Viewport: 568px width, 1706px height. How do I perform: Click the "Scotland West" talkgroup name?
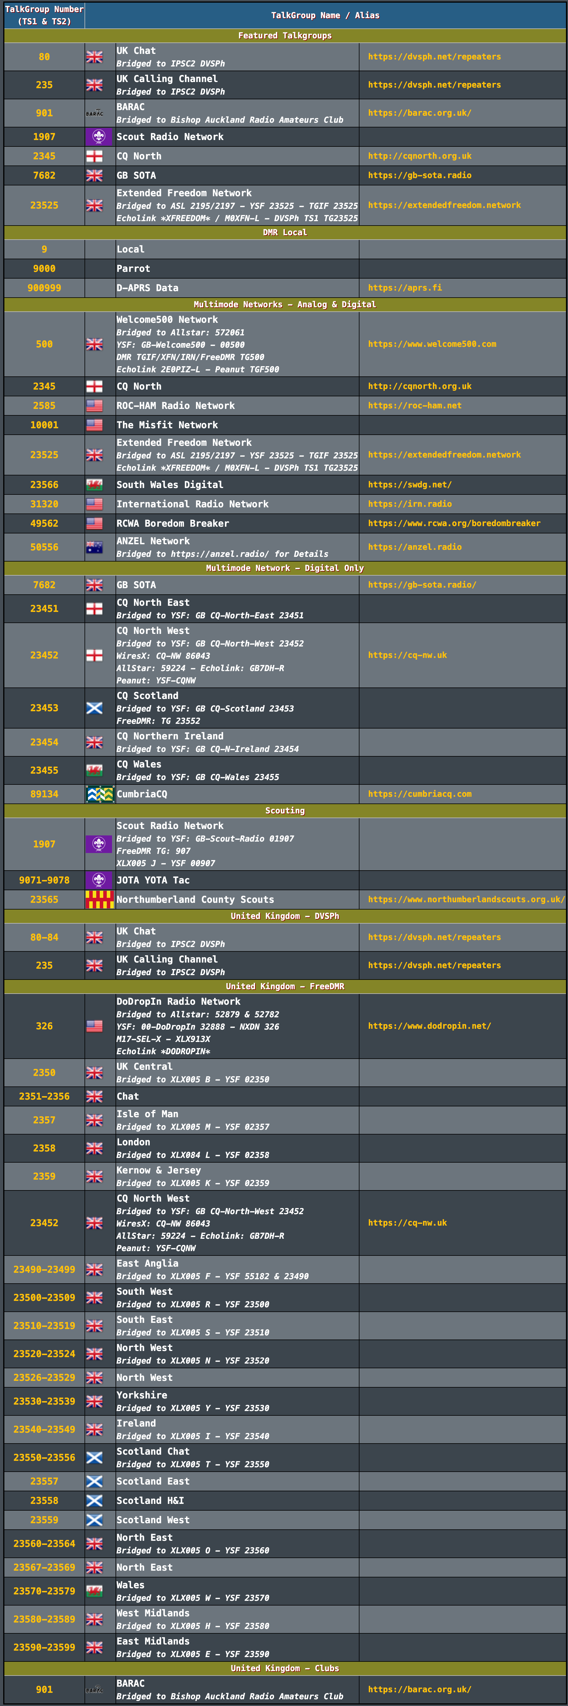153,1520
